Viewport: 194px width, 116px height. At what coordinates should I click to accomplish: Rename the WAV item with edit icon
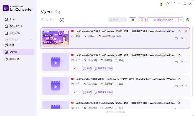click(179, 31)
